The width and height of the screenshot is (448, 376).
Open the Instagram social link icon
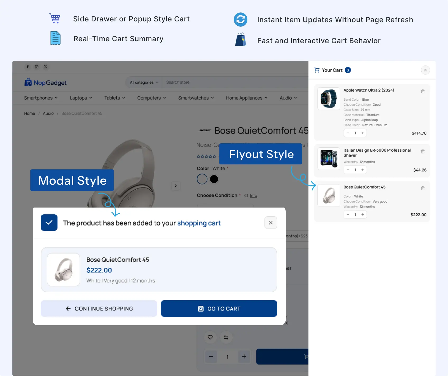pyautogui.click(x=37, y=67)
